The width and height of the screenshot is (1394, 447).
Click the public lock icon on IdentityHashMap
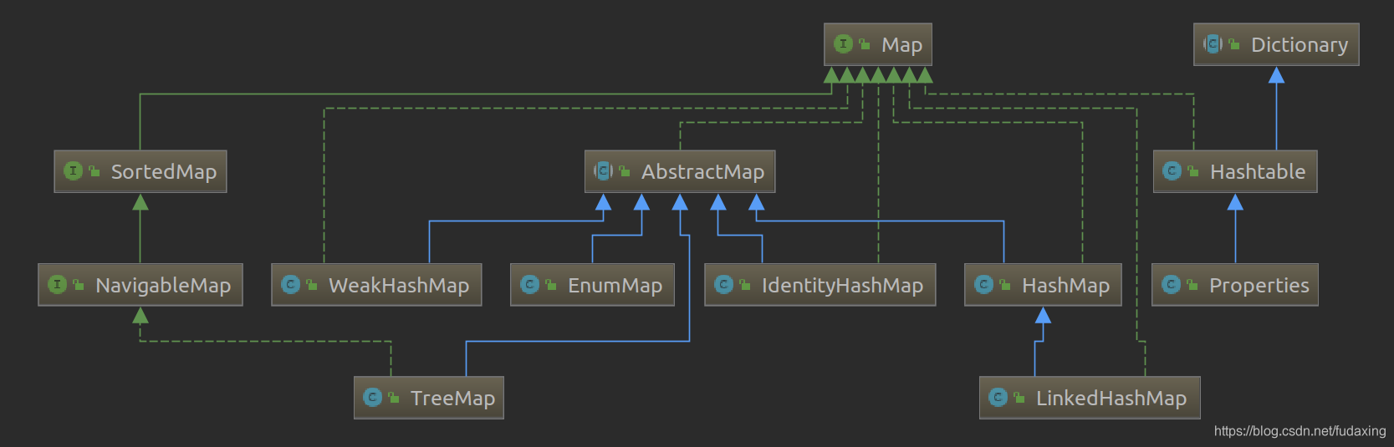745,284
